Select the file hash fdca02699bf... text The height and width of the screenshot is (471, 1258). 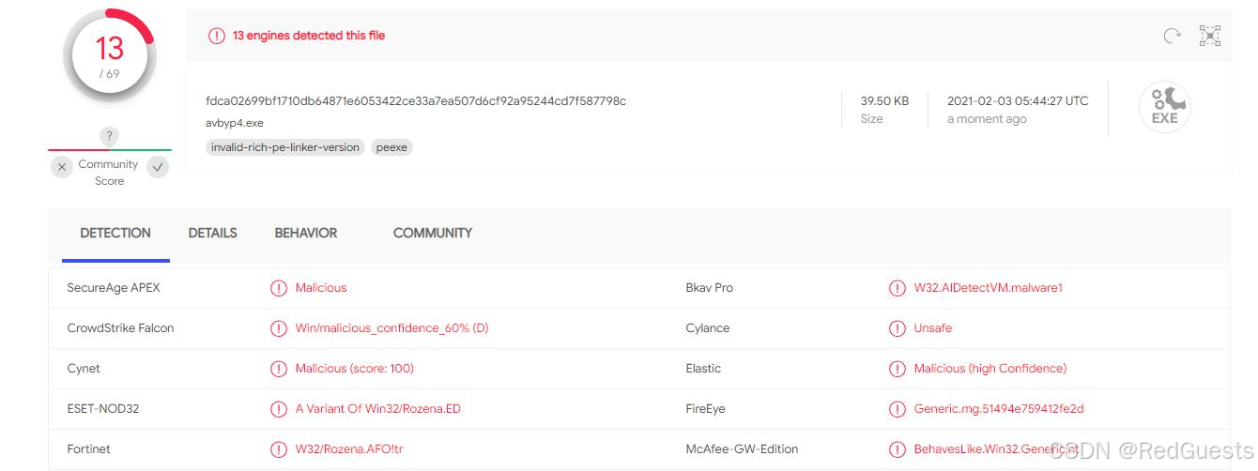click(416, 101)
